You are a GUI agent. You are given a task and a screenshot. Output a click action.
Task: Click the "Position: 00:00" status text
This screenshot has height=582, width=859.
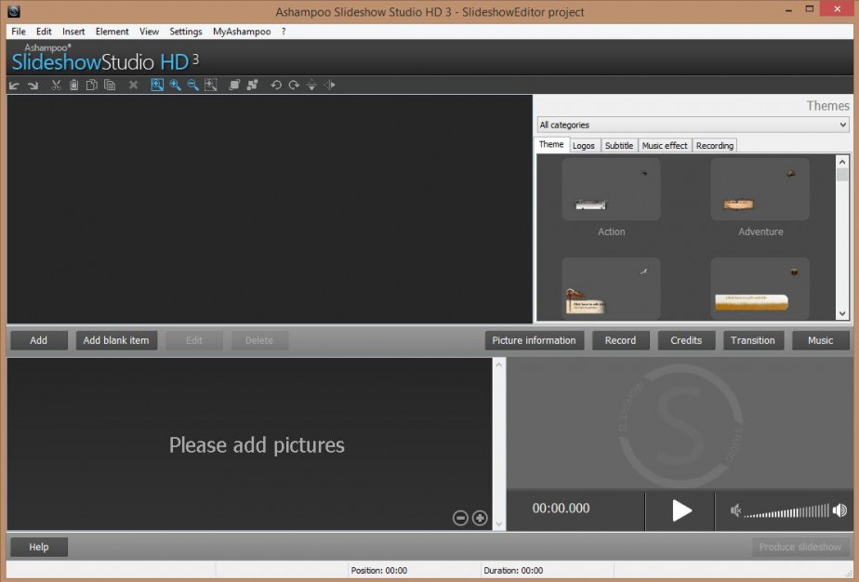[379, 571]
